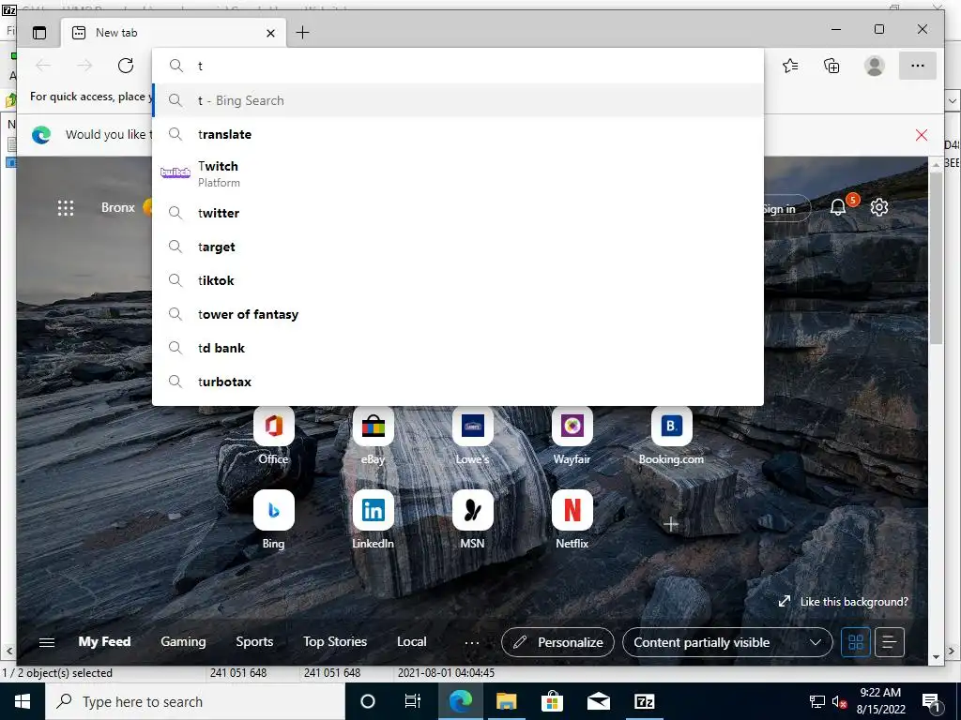961x720 pixels.
Task: Click 'Like this background?' link
Action: [844, 602]
